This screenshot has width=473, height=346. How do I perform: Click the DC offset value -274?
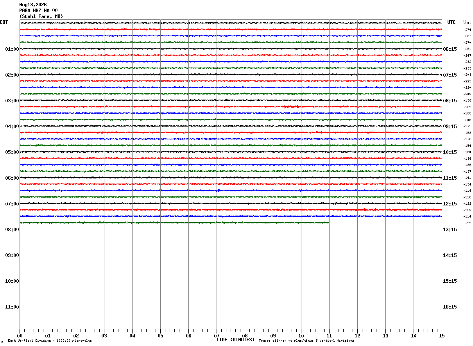coord(468,30)
